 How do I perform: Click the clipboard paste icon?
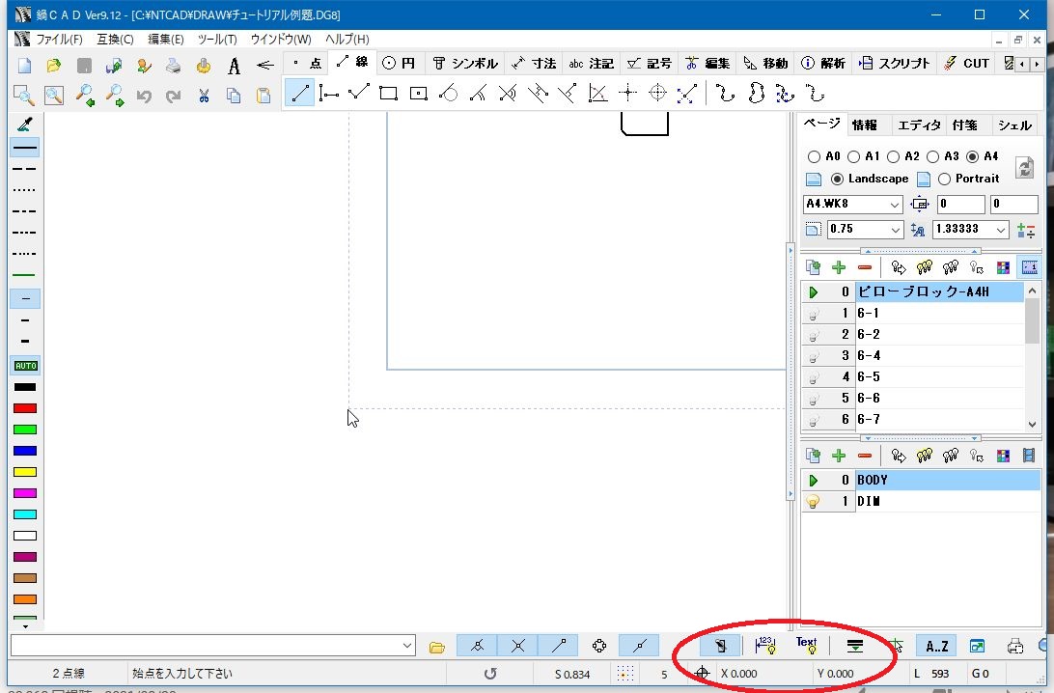263,96
